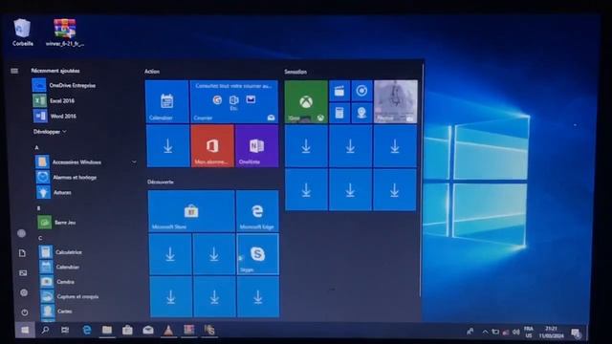Jump to apps via letter A header

pyautogui.click(x=36, y=147)
